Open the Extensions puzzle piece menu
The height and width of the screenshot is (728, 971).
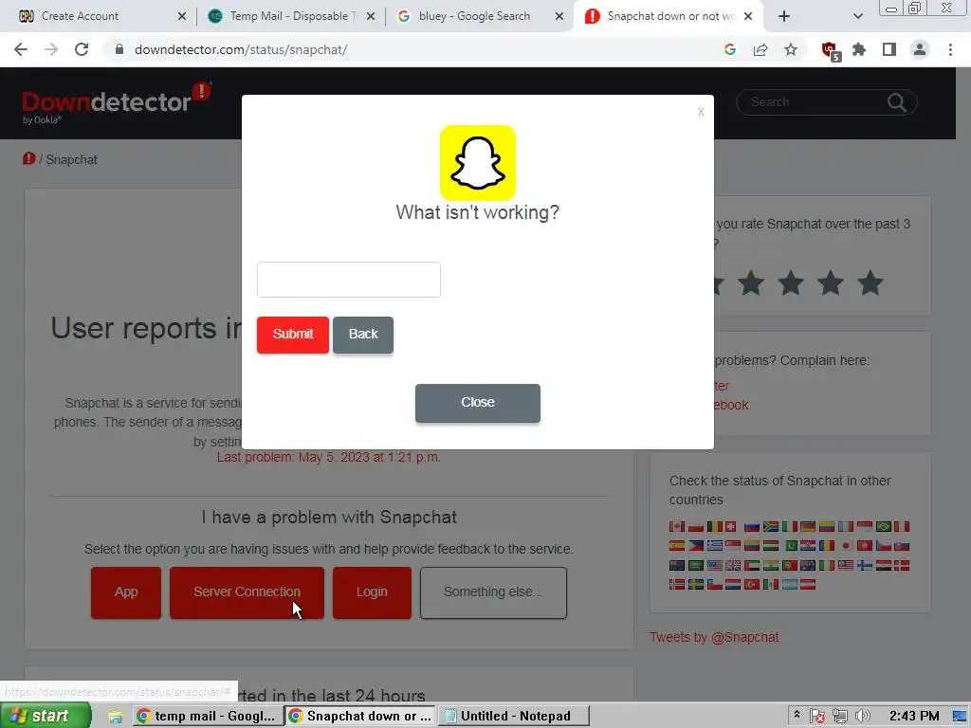pyautogui.click(x=859, y=49)
